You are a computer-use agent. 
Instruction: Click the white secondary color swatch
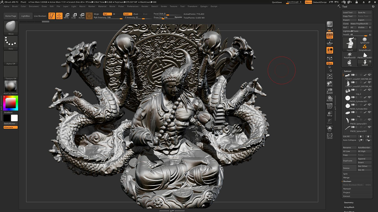14,118
